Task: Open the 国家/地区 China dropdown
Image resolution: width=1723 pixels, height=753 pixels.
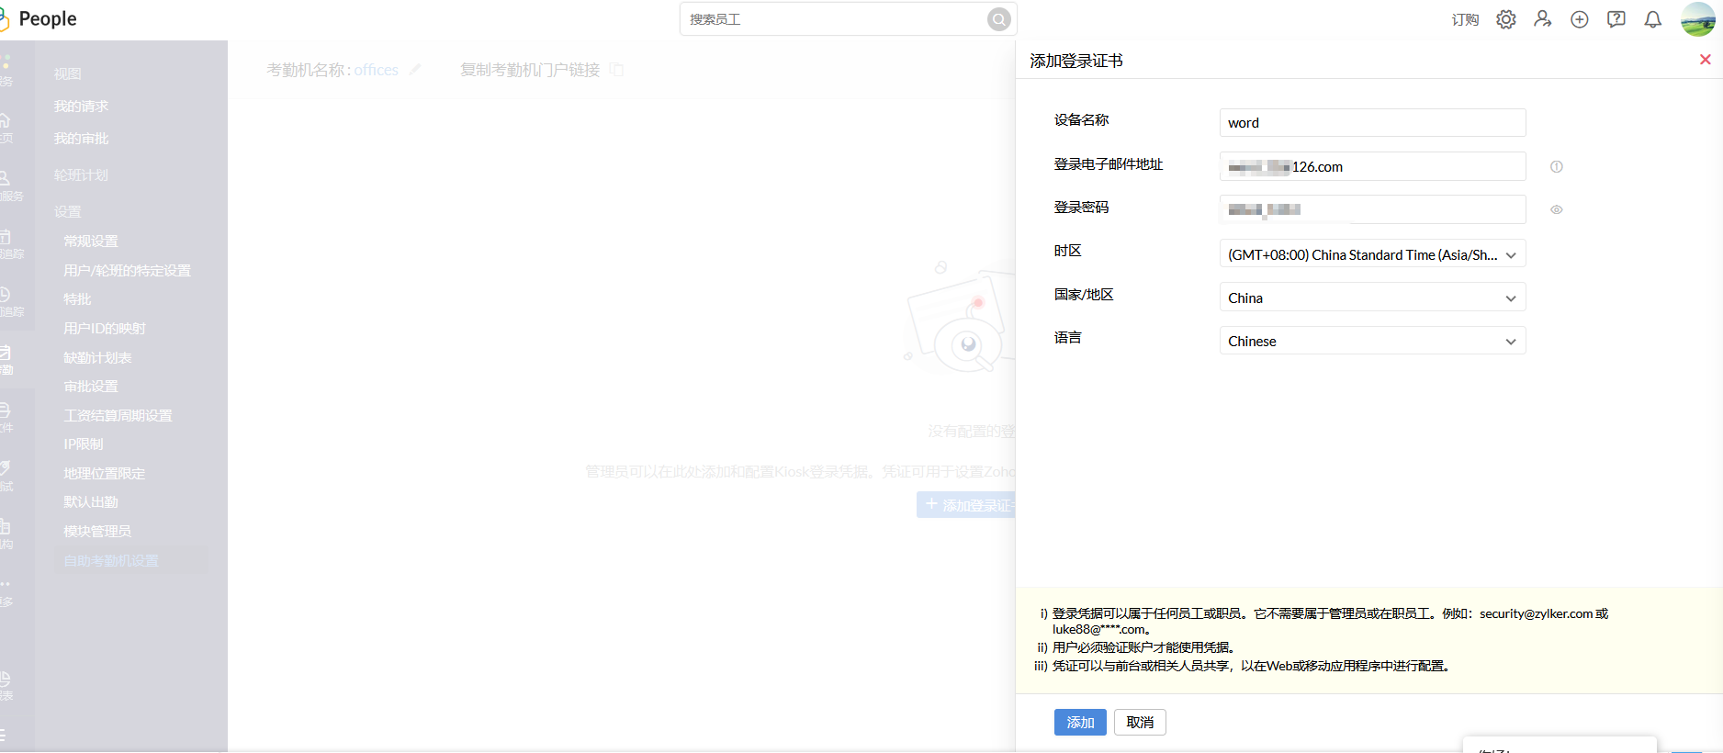Action: [1372, 298]
